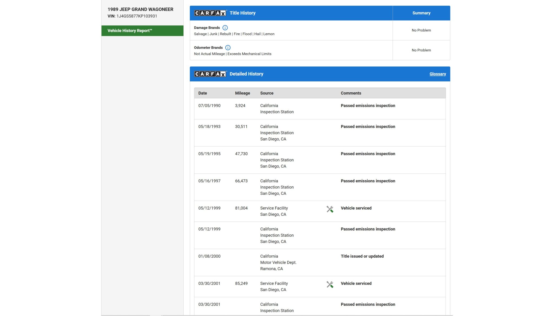Click the Mileage column header

(x=242, y=93)
